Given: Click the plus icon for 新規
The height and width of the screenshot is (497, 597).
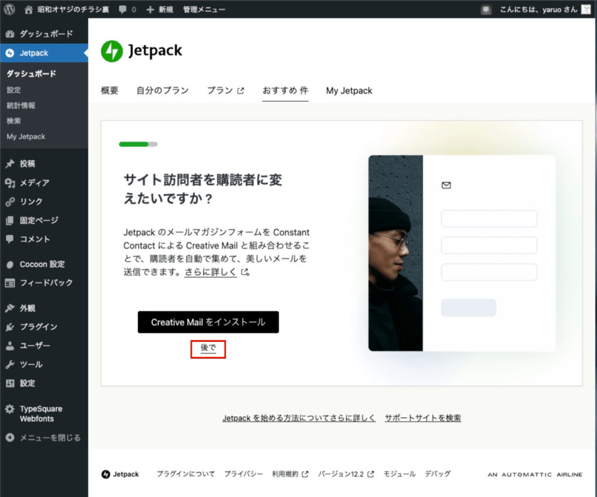Looking at the screenshot, I should [150, 9].
